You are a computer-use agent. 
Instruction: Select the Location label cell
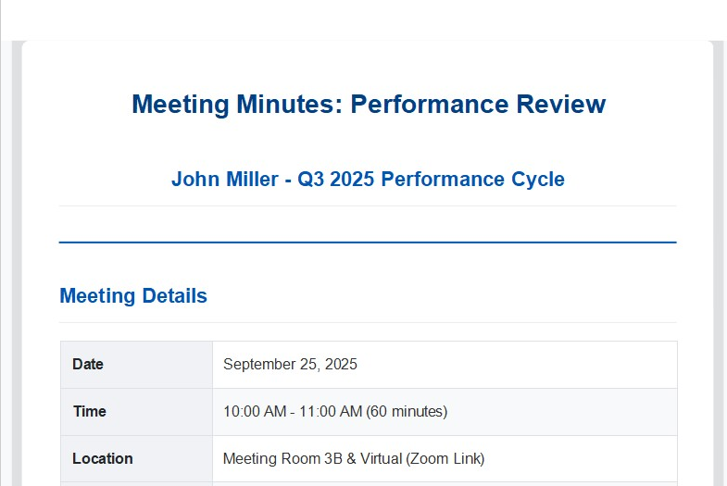click(x=136, y=458)
